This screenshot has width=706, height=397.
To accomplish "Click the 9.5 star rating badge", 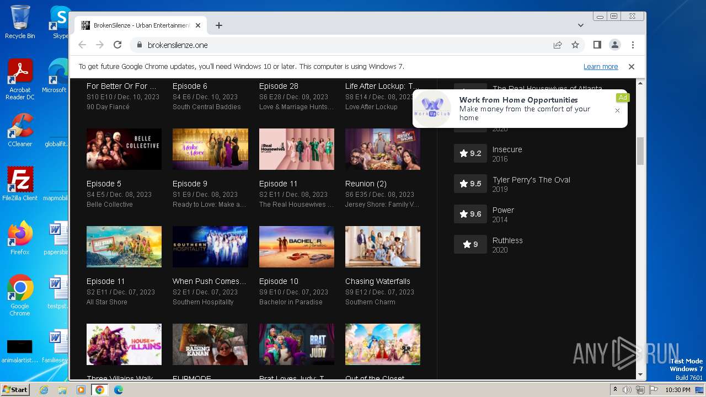I will coord(470,184).
